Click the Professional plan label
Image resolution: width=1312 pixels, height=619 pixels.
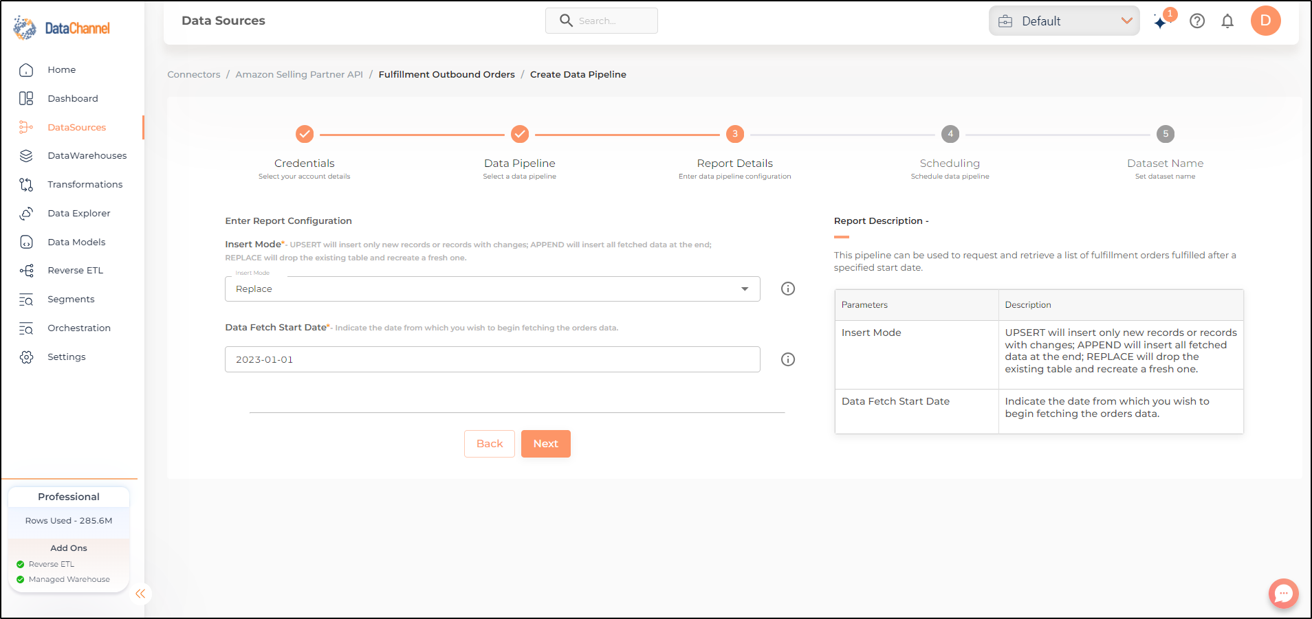[69, 497]
